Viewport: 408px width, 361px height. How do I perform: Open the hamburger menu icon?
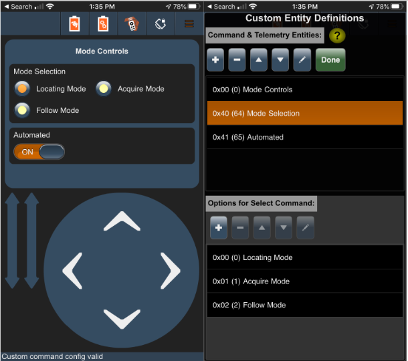pos(189,24)
